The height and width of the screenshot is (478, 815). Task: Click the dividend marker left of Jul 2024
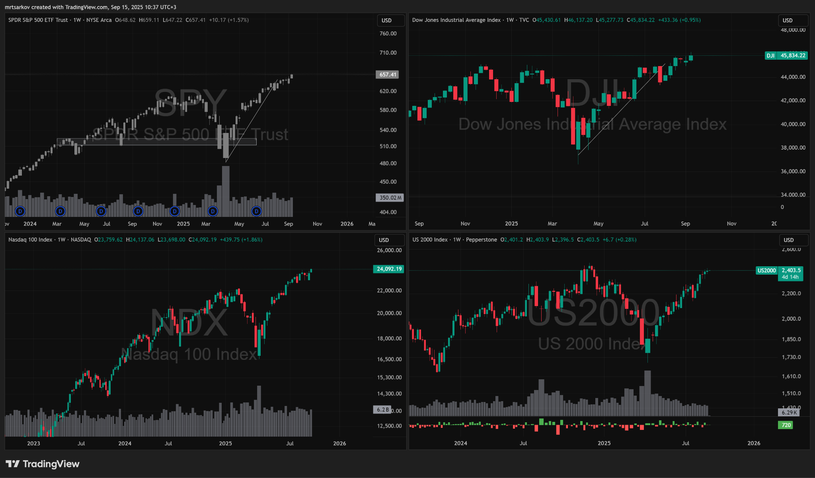[101, 211]
